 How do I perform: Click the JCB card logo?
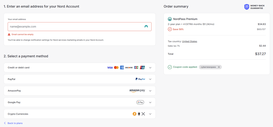pos(136,68)
